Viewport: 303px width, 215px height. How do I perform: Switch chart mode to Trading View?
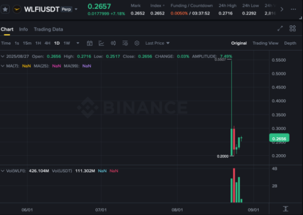pos(265,43)
